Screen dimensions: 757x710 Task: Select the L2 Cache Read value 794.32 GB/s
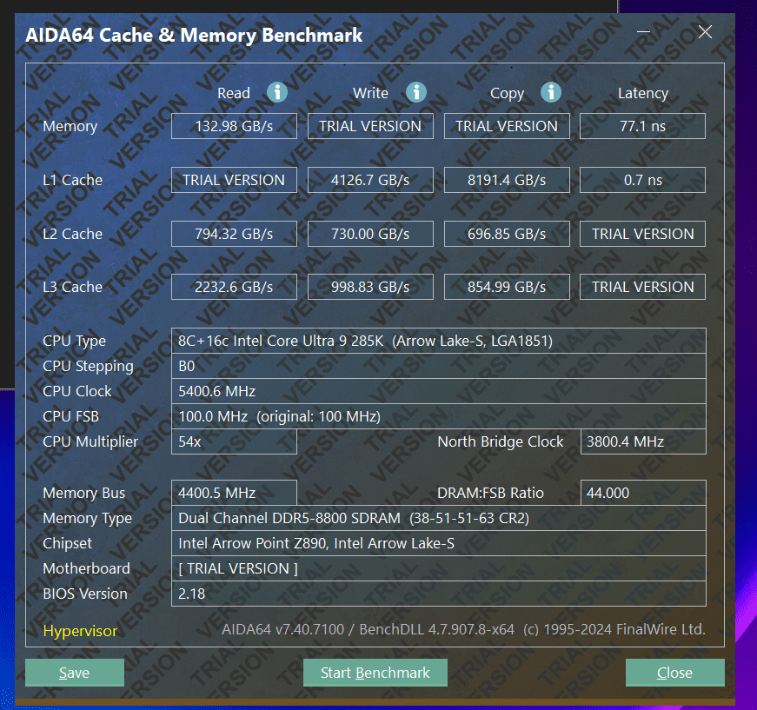click(x=234, y=234)
